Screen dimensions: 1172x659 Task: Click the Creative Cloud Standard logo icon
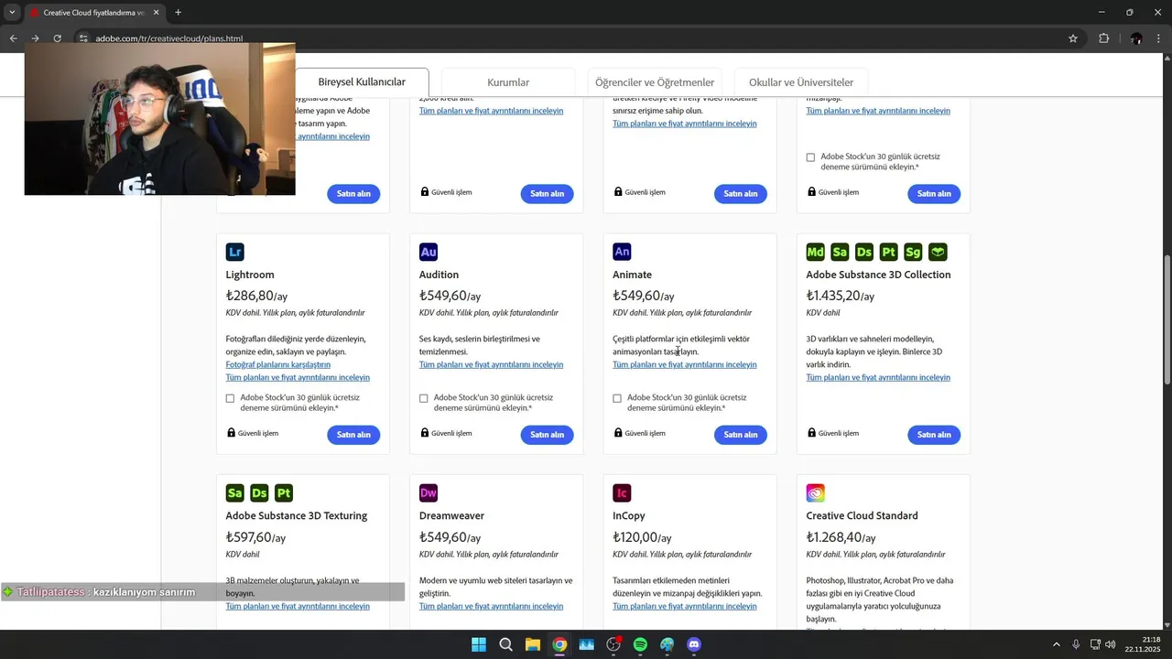click(816, 493)
